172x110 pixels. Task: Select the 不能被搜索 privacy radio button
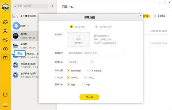coord(89,71)
